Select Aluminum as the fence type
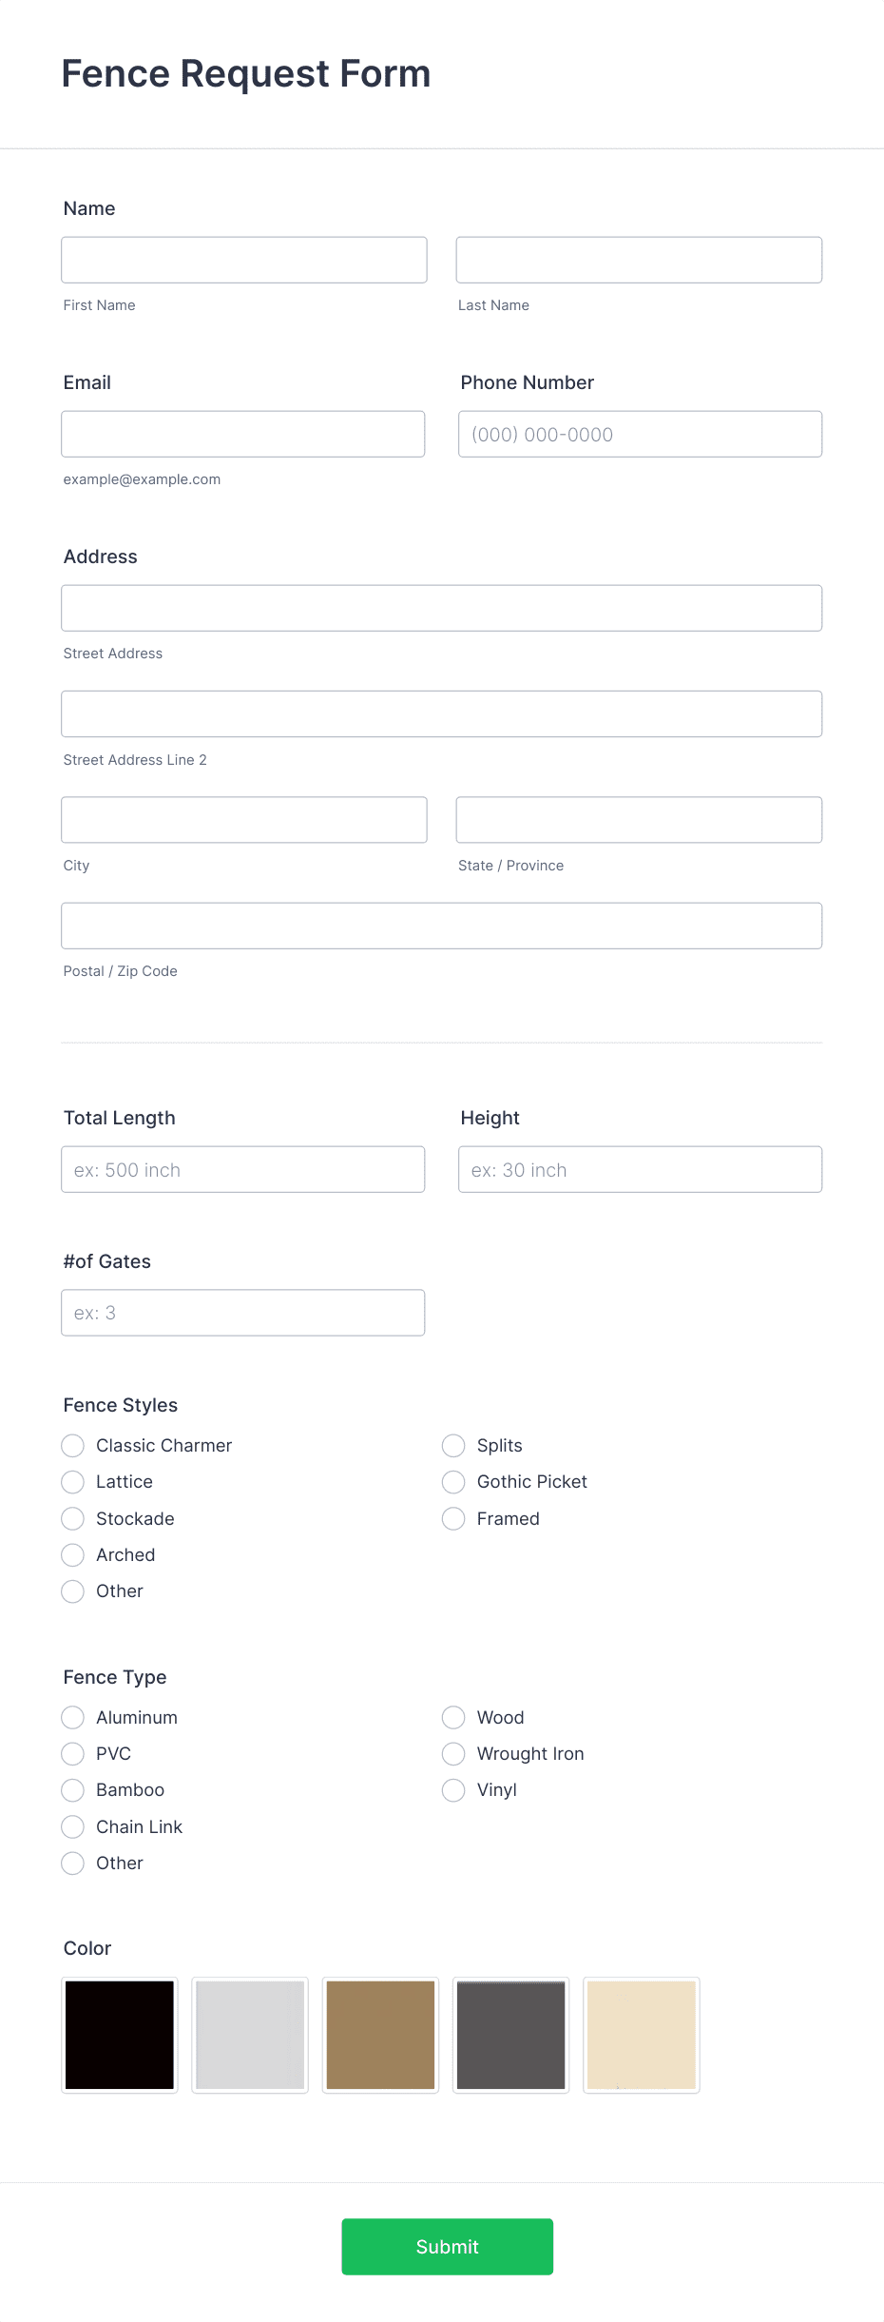Viewport: 884px width, 2322px height. point(72,1717)
